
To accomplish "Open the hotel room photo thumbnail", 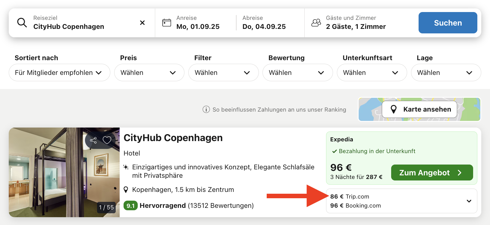I will pyautogui.click(x=64, y=172).
